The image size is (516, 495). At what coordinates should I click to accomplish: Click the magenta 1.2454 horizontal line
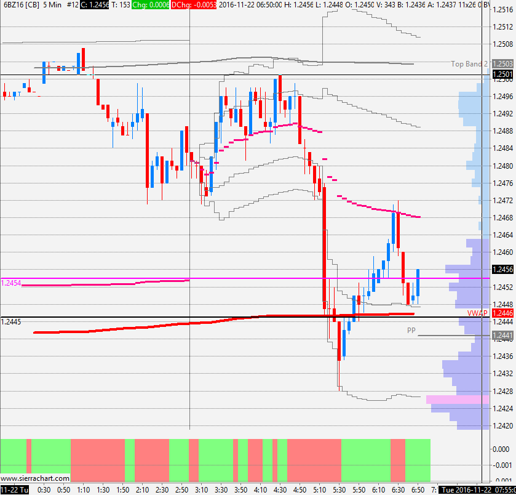(x=245, y=279)
